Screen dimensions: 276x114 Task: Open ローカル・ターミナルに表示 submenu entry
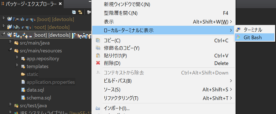(x=164, y=30)
